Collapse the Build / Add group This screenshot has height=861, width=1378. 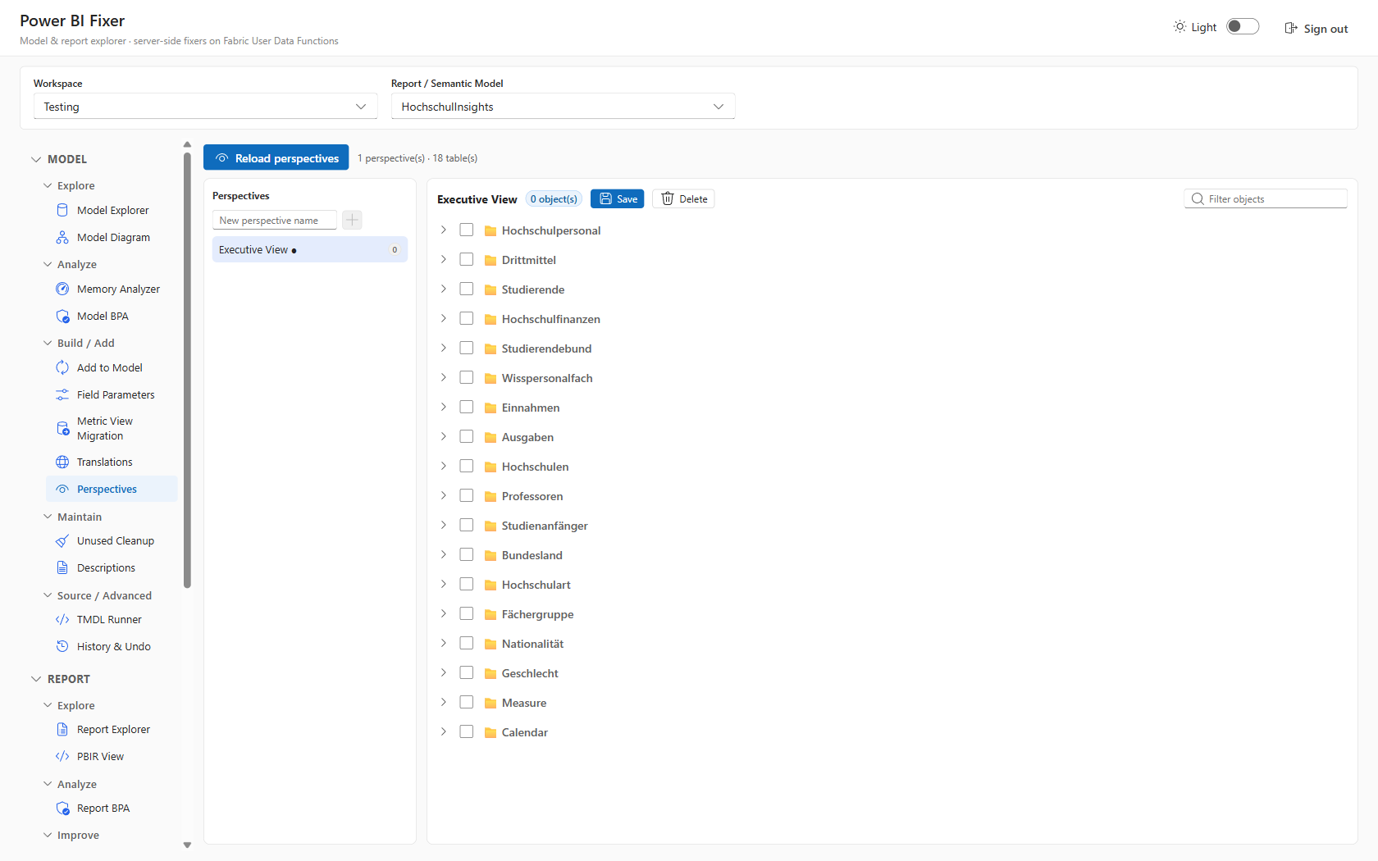[48, 343]
